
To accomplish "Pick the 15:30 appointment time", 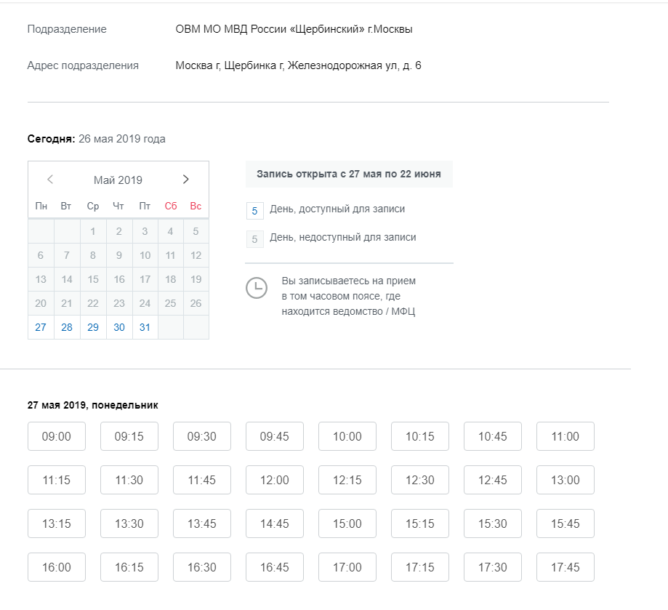I will coord(493,523).
